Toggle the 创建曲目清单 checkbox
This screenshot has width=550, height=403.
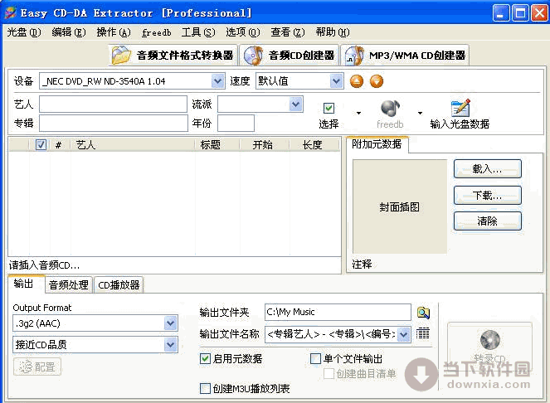tap(329, 373)
